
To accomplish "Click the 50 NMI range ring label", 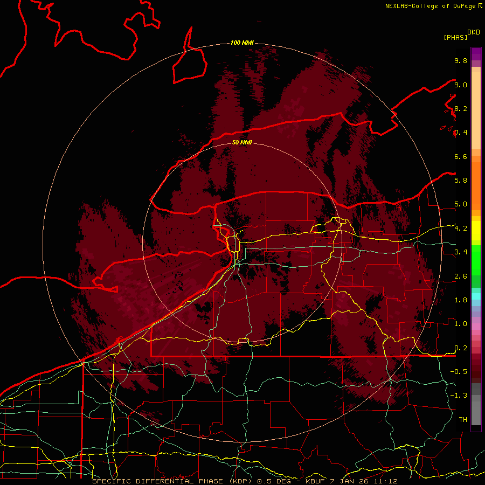I will (242, 142).
